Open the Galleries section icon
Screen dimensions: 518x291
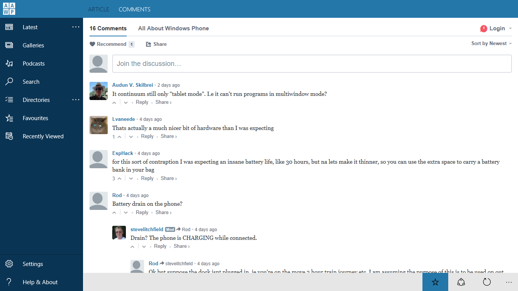click(9, 45)
